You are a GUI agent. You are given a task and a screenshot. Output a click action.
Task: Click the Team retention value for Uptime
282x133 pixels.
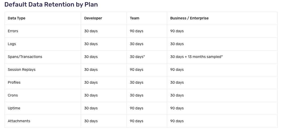coord(137,108)
